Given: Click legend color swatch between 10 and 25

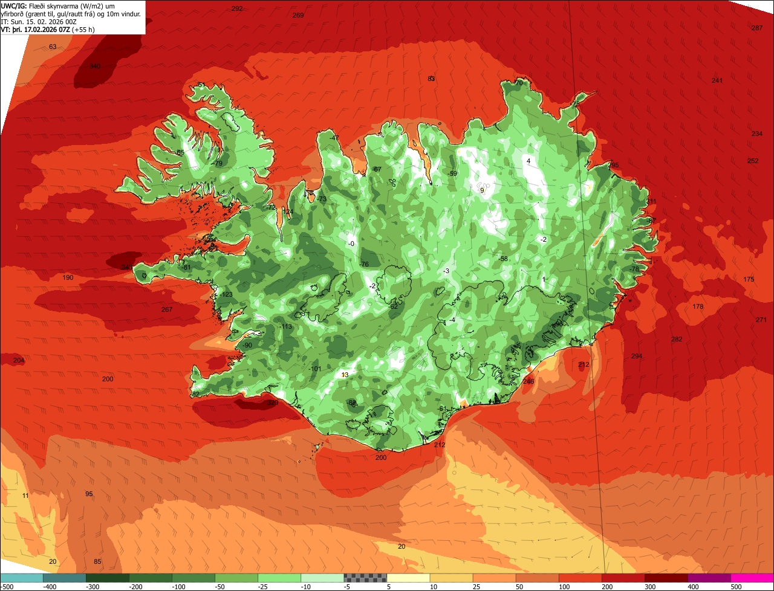Looking at the screenshot, I should [x=451, y=578].
